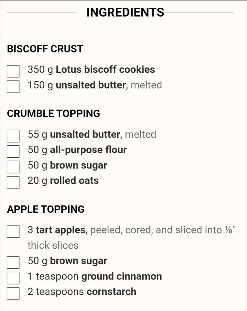Click the APPLE TOPPING heading
Screen dimensions: 247x311
pos(46,209)
